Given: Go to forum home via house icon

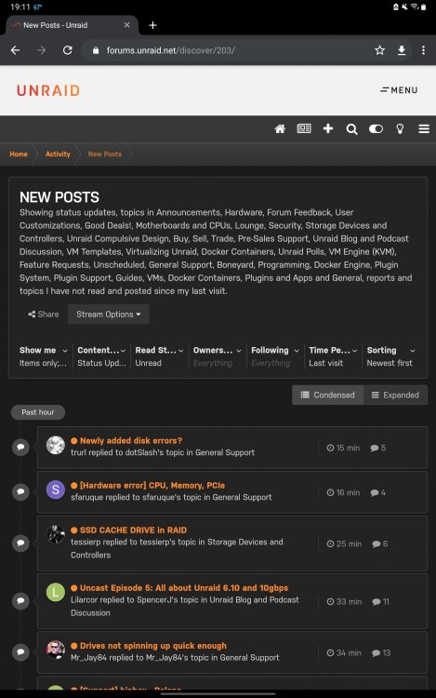Looking at the screenshot, I should pos(280,129).
